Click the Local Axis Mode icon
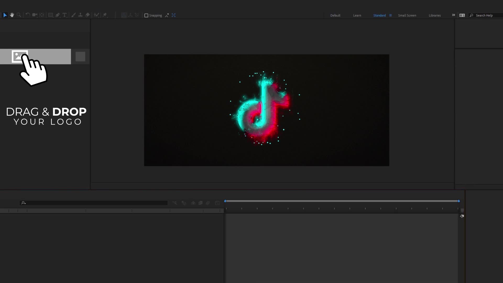 click(124, 15)
